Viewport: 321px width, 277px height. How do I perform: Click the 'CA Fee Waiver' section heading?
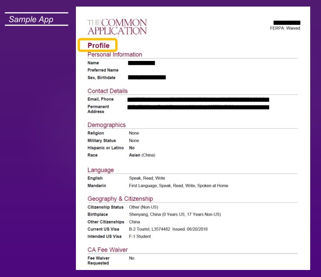107,249
